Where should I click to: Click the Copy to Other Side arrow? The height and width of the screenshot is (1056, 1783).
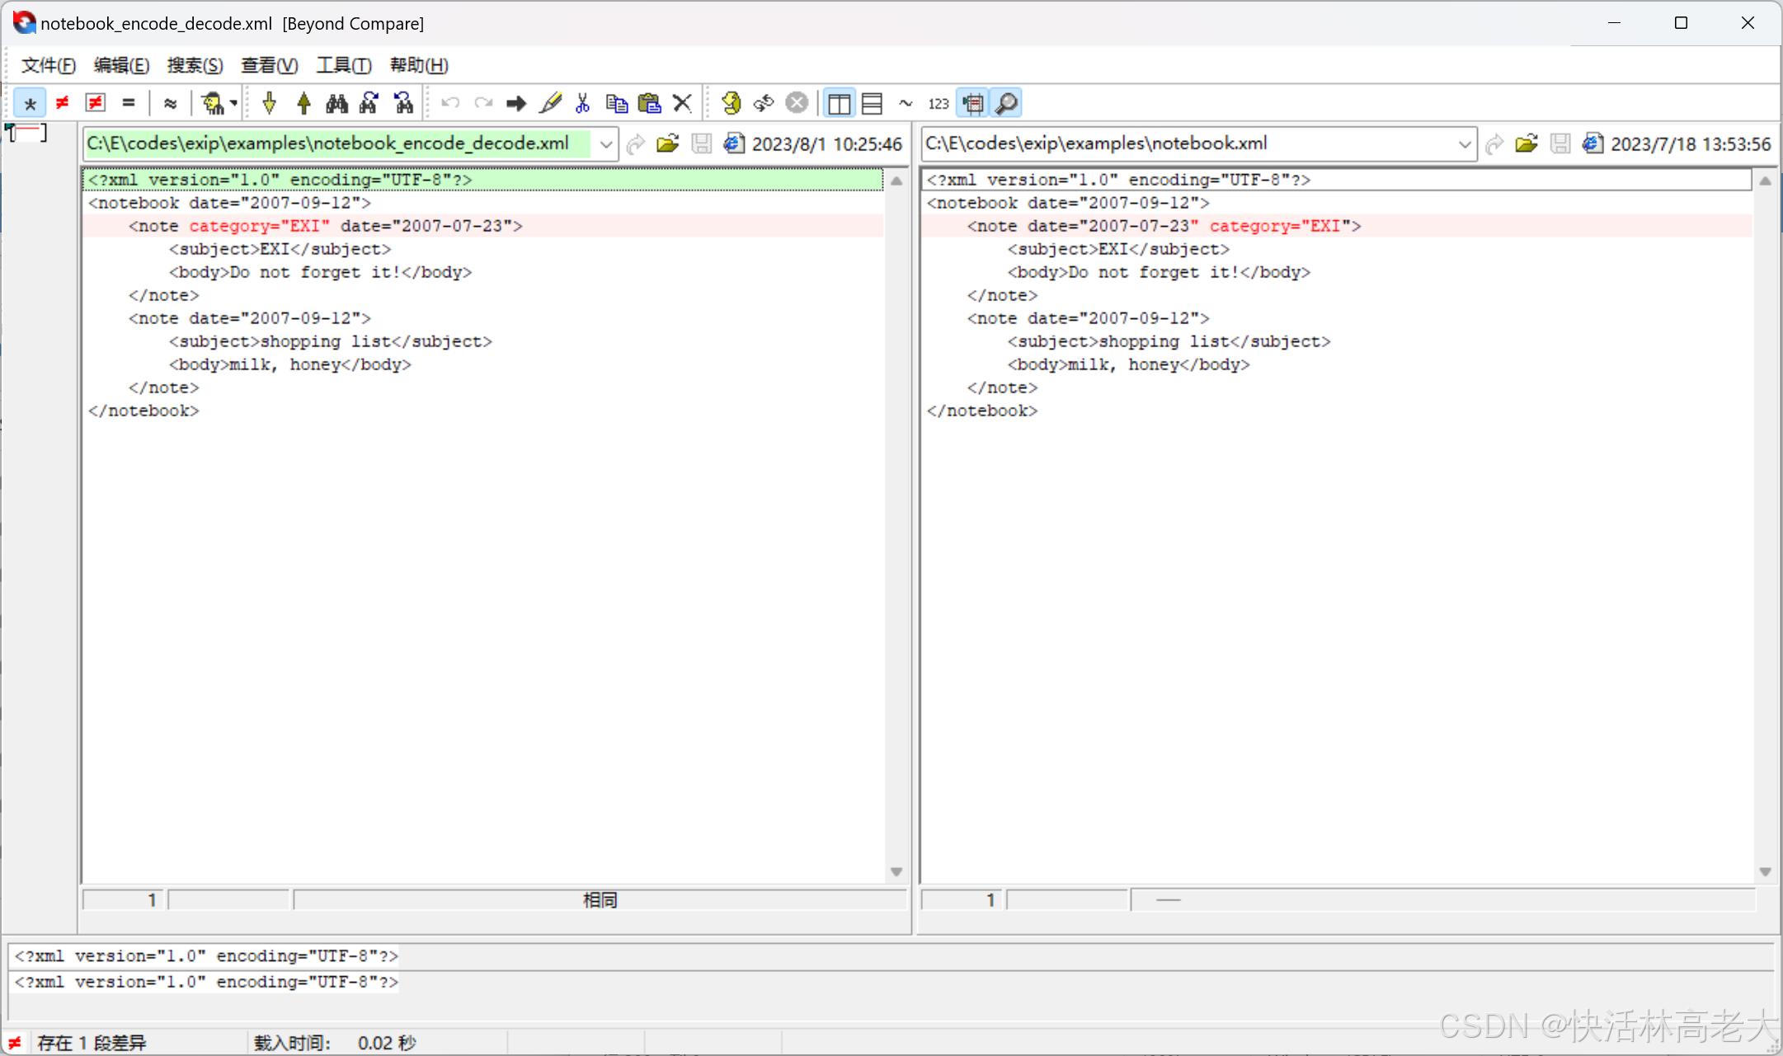tap(516, 104)
